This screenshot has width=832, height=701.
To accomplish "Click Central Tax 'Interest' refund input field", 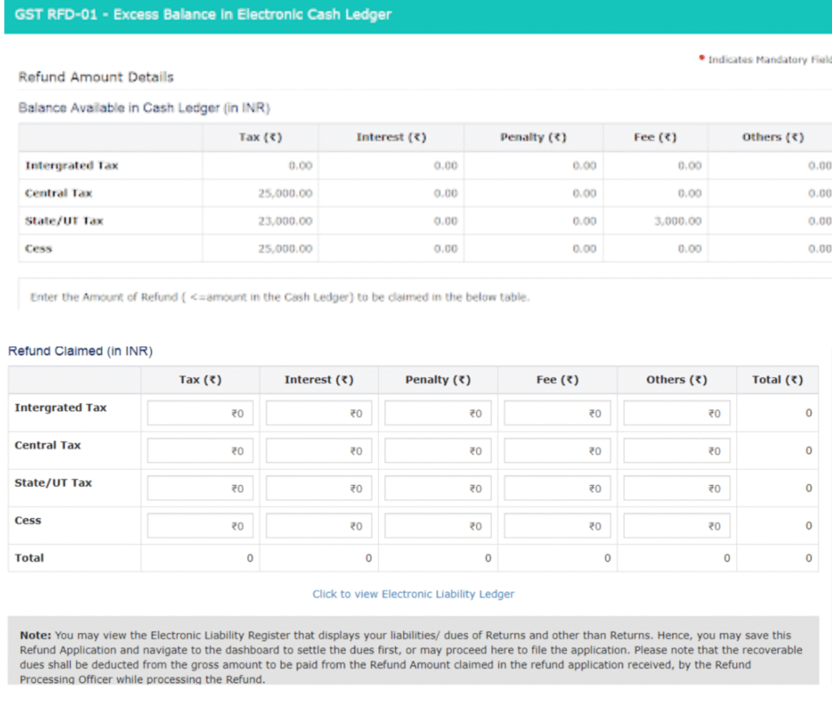I will click(318, 451).
